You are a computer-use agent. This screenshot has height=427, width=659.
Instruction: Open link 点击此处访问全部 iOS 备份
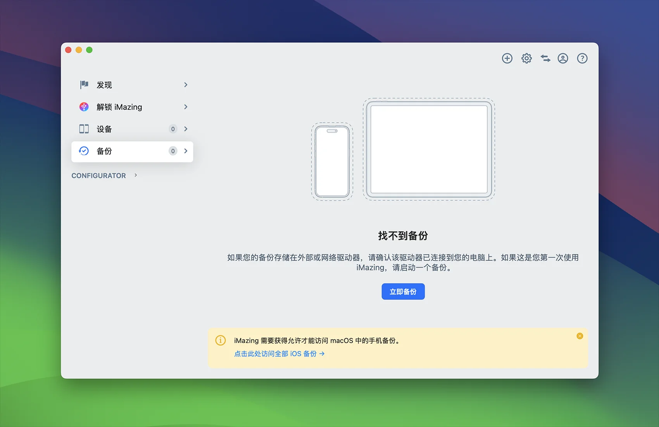pos(279,354)
